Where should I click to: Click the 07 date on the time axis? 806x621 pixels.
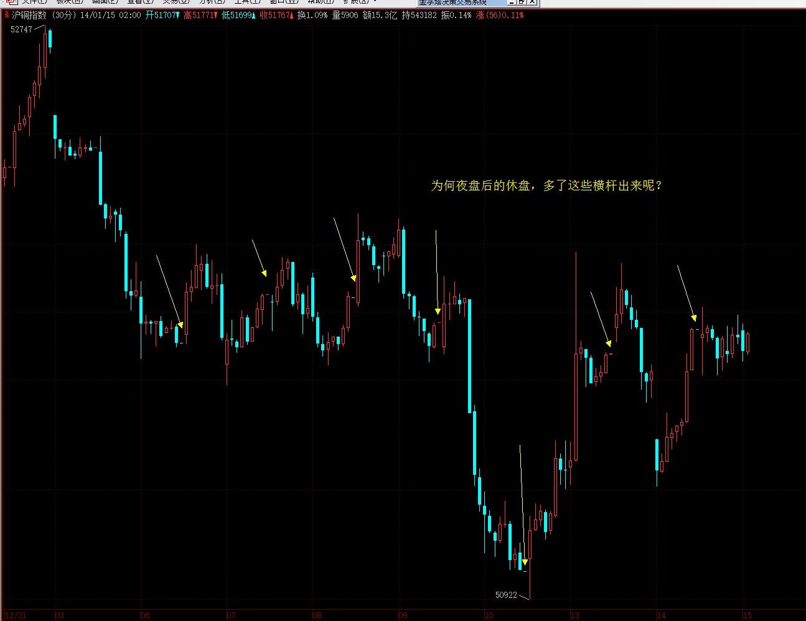click(231, 615)
